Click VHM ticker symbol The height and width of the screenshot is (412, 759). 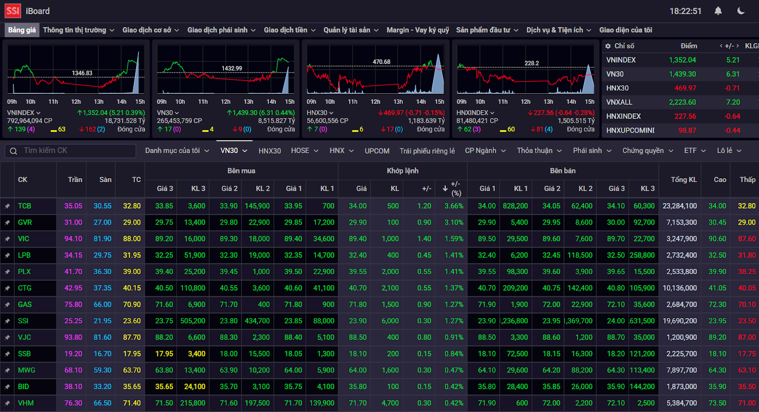click(26, 403)
